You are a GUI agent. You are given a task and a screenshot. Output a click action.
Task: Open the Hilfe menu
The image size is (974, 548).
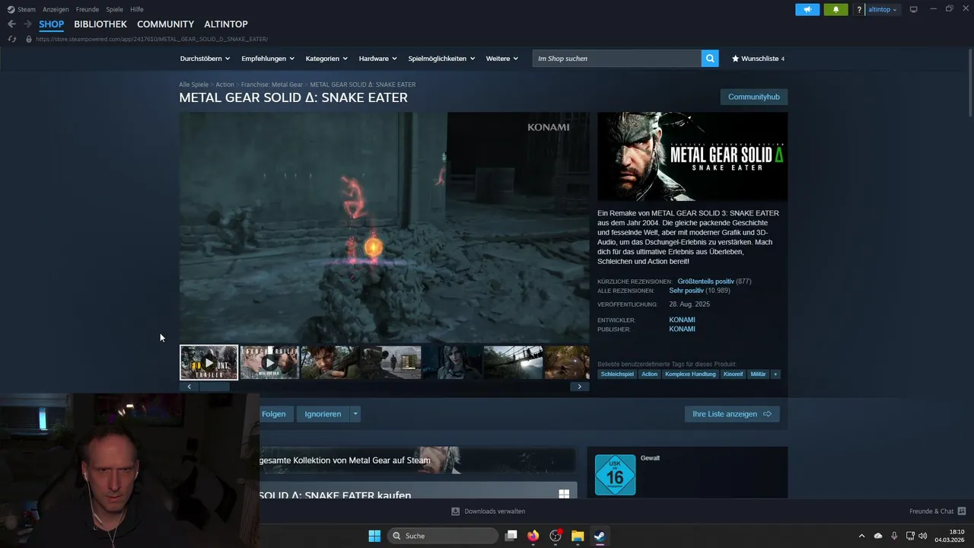[137, 9]
